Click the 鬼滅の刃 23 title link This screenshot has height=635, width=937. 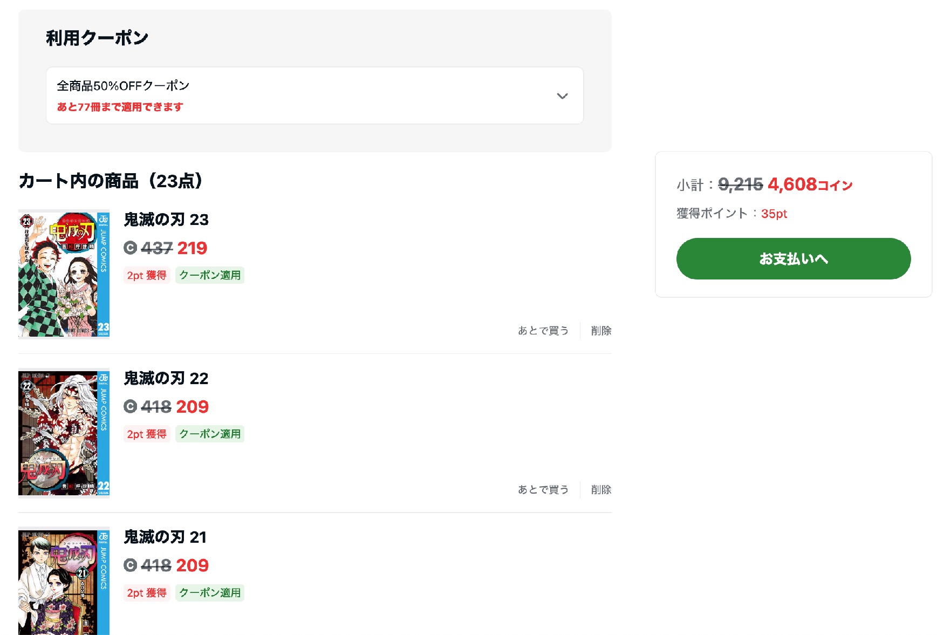pos(166,220)
